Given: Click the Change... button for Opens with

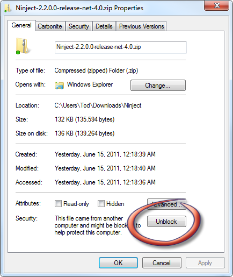Looking at the screenshot, I should (158, 86).
